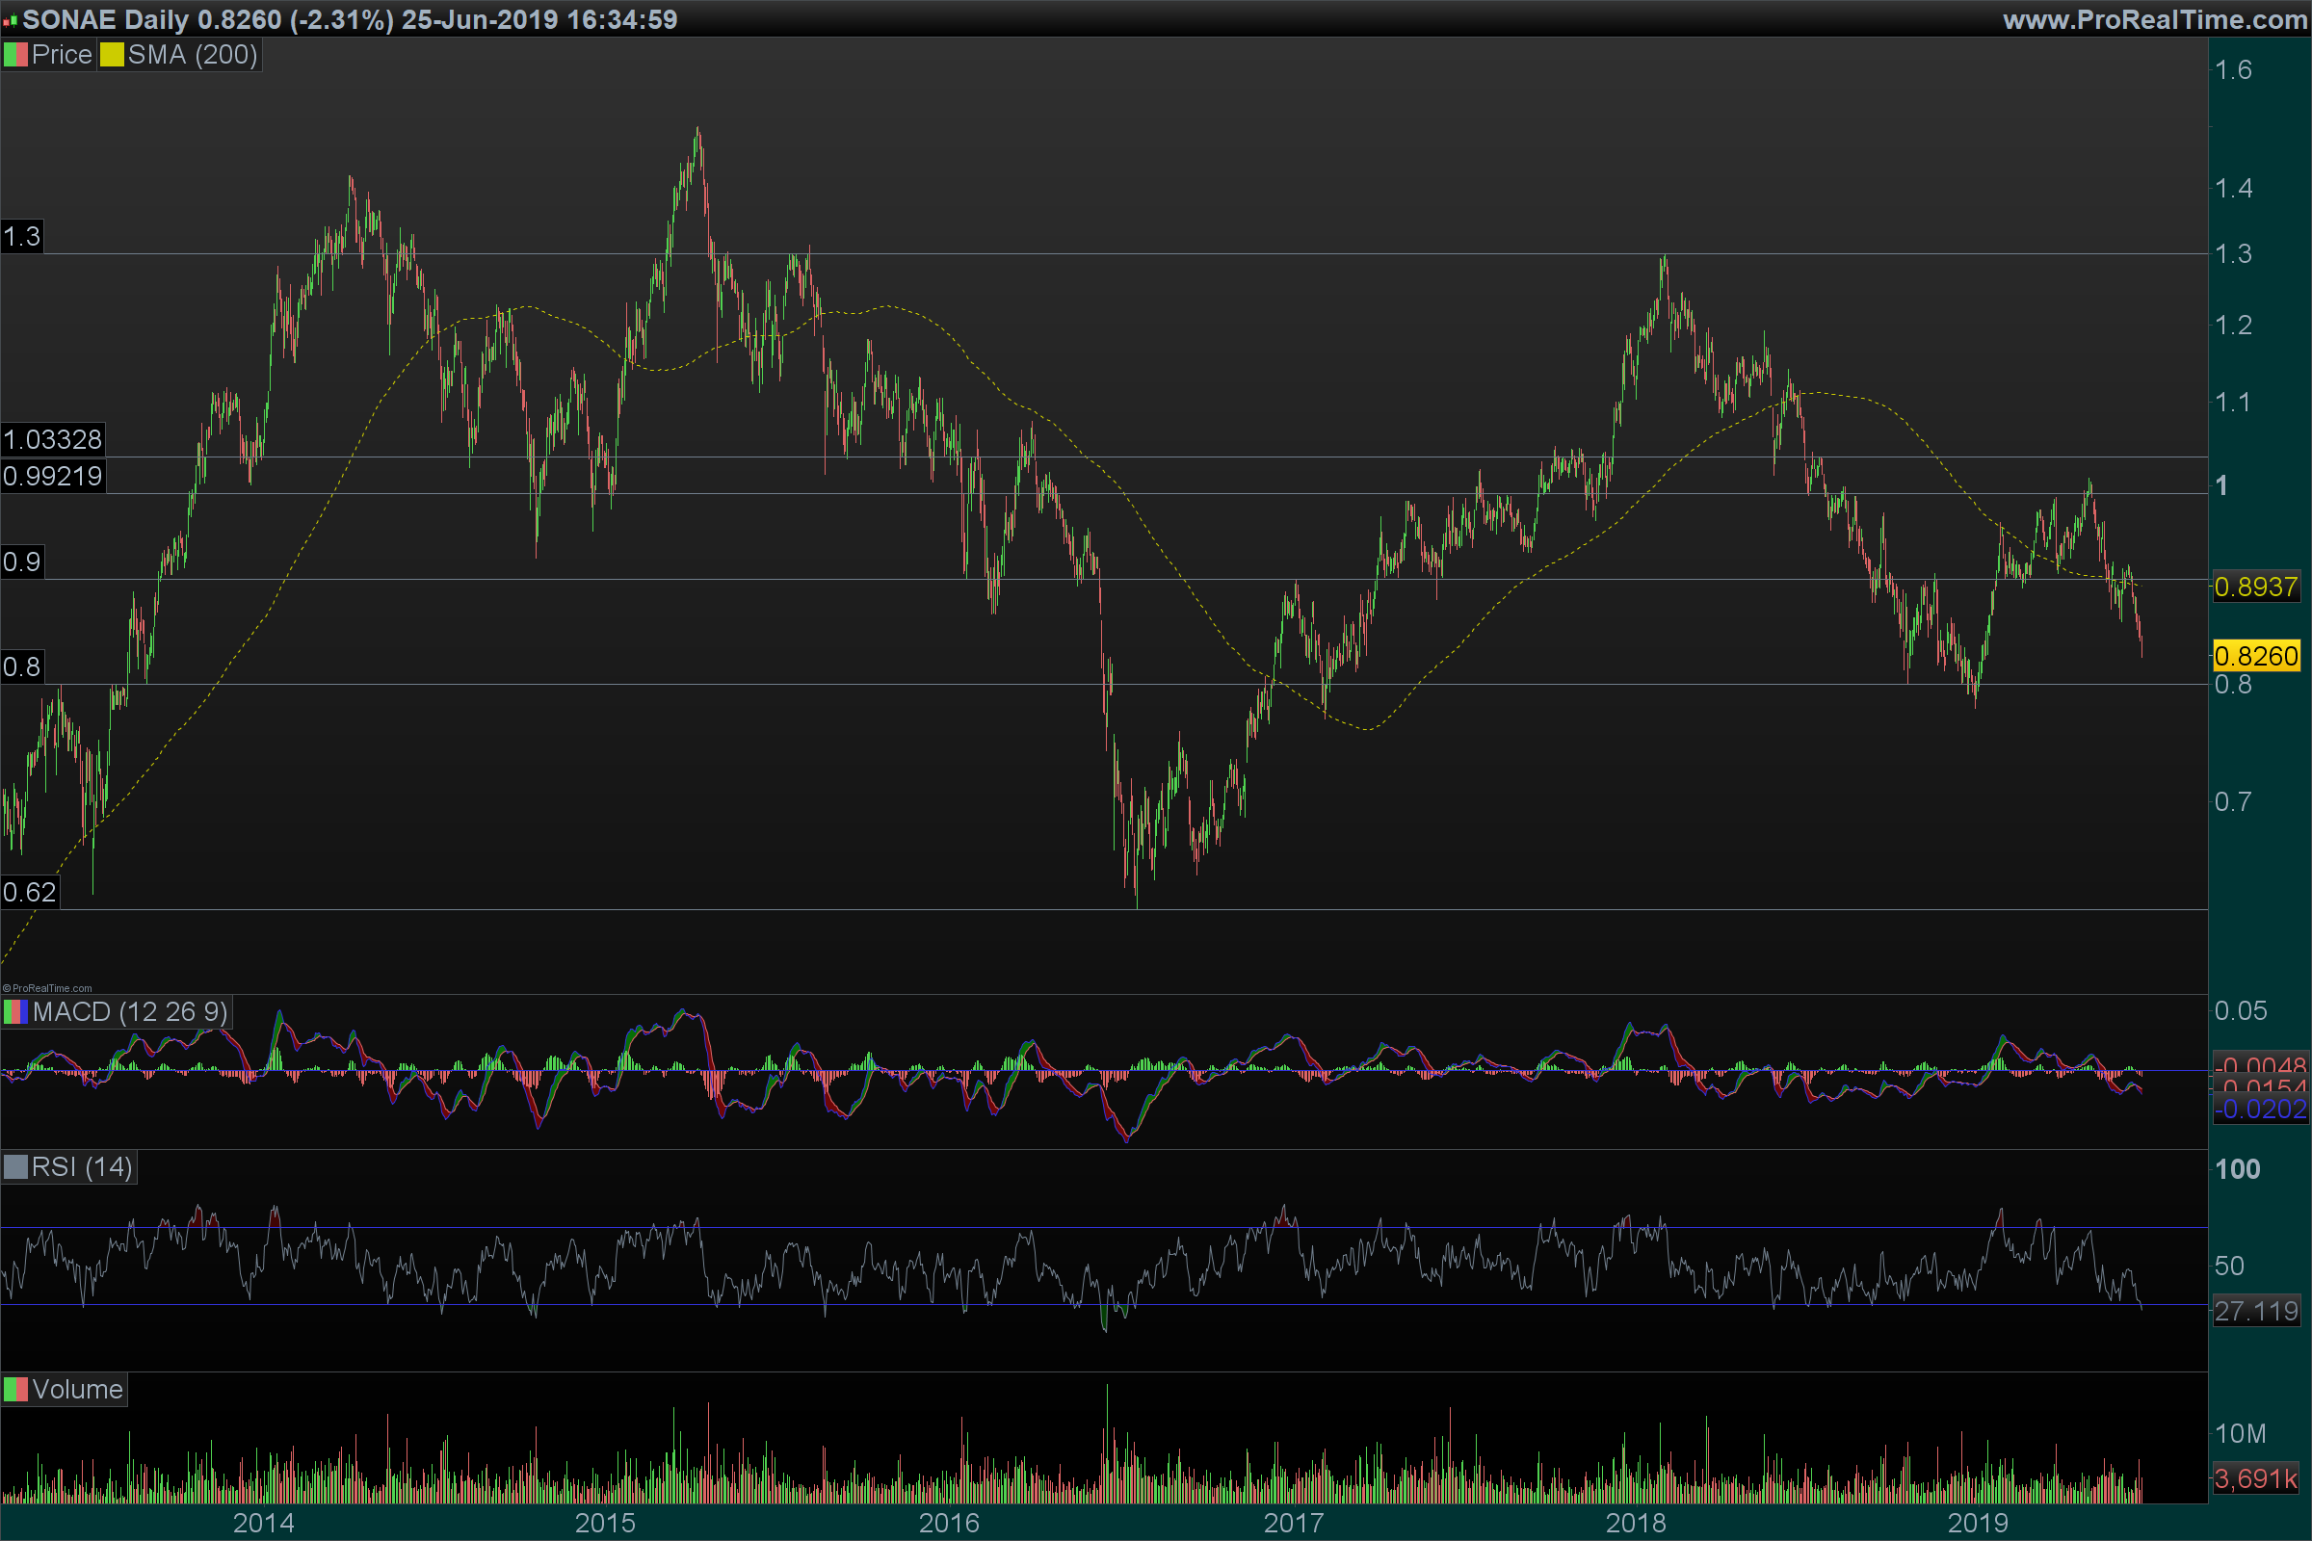The image size is (2312, 1541).
Task: Click the MACD indicator color icon
Action: pyautogui.click(x=14, y=1012)
